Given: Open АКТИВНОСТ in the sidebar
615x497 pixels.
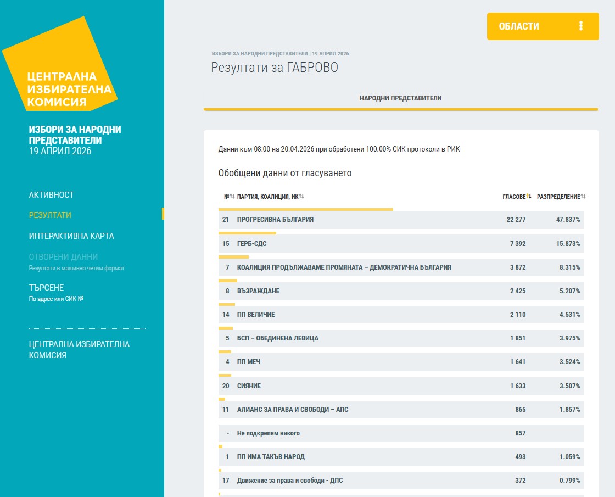Looking at the screenshot, I should (51, 195).
